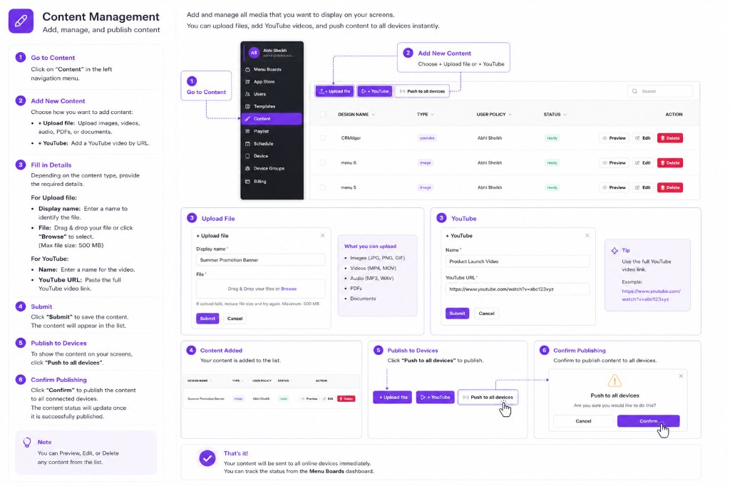Screen dimensions: 730x486
Task: Click the Name field with Product Launch Video
Action: (518, 261)
